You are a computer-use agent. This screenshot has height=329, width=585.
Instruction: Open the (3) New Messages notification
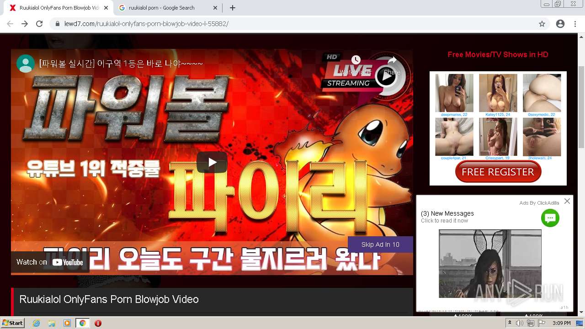point(447,213)
